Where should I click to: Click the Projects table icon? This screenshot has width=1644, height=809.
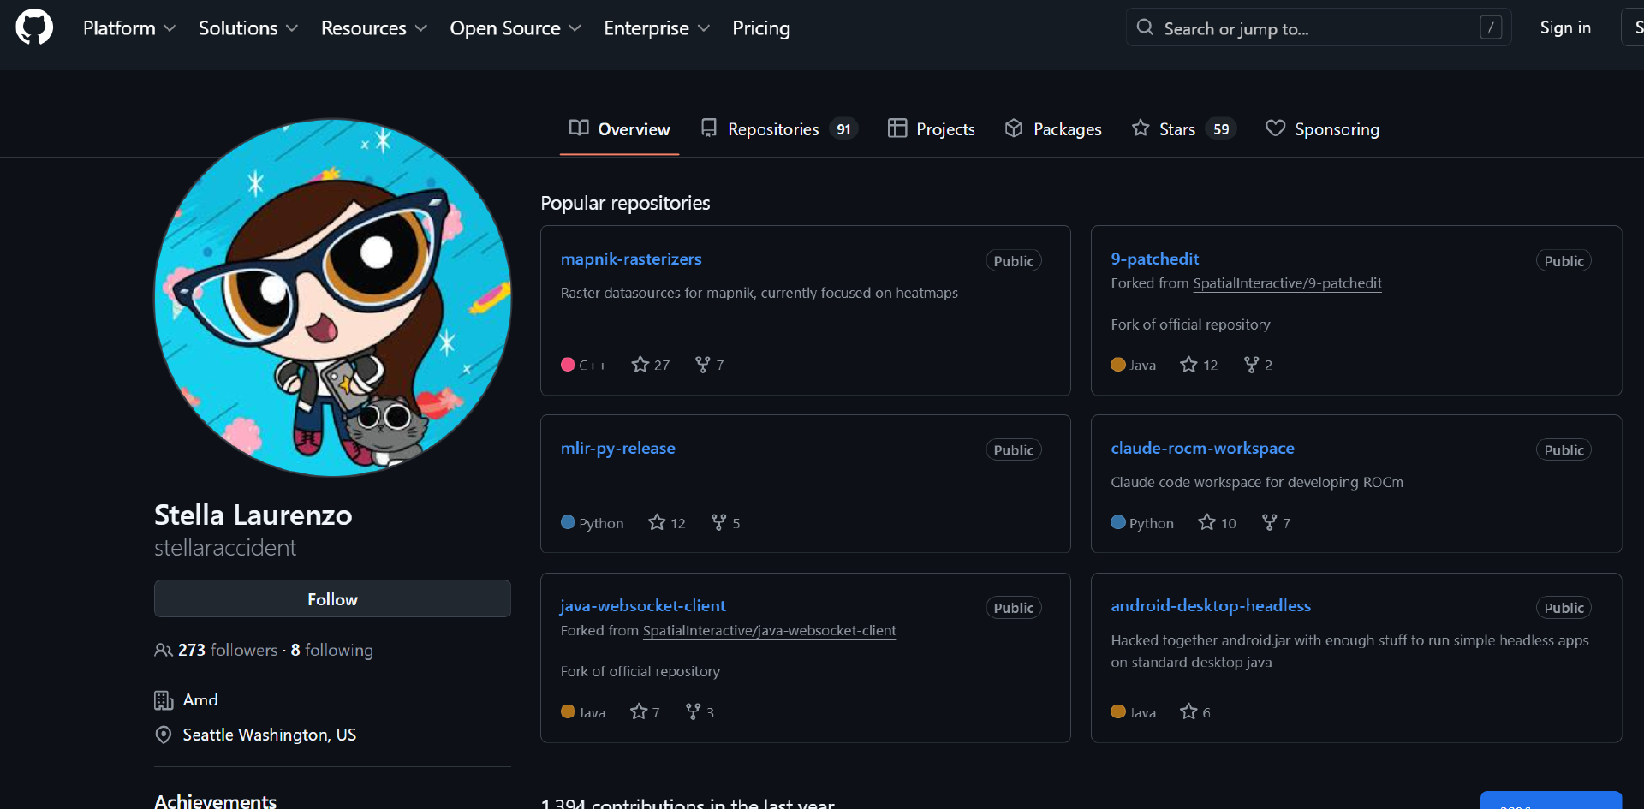point(897,128)
